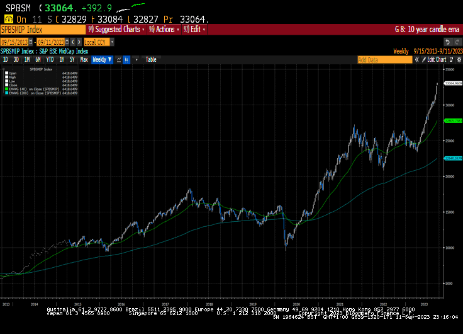Click the Local CCY currency field
Screen dimensions: 463x334
(97, 42)
